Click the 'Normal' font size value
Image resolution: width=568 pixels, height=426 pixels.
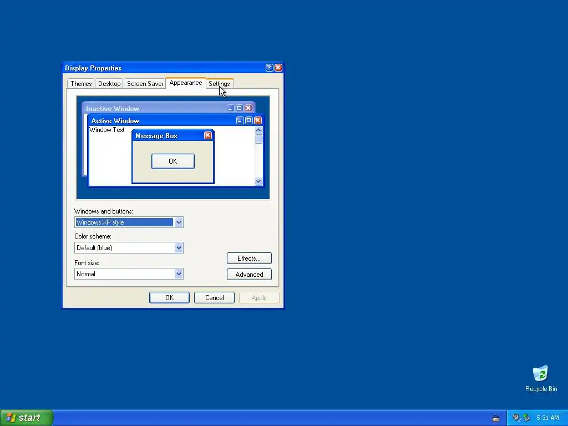[x=86, y=274]
